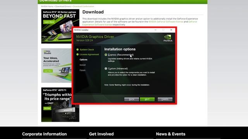Click the Download page heading
The width and height of the screenshot is (248, 139).
pos(93,12)
